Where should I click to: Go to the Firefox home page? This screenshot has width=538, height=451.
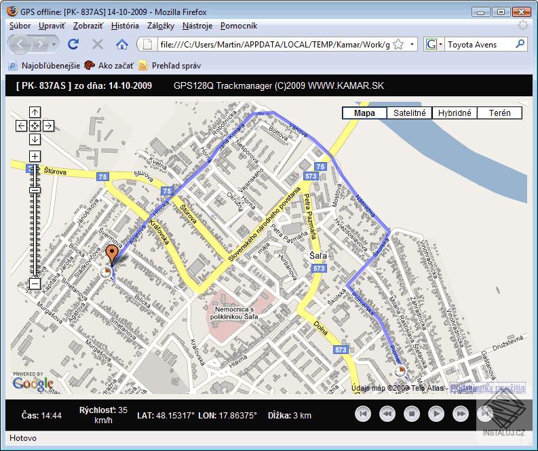click(122, 44)
